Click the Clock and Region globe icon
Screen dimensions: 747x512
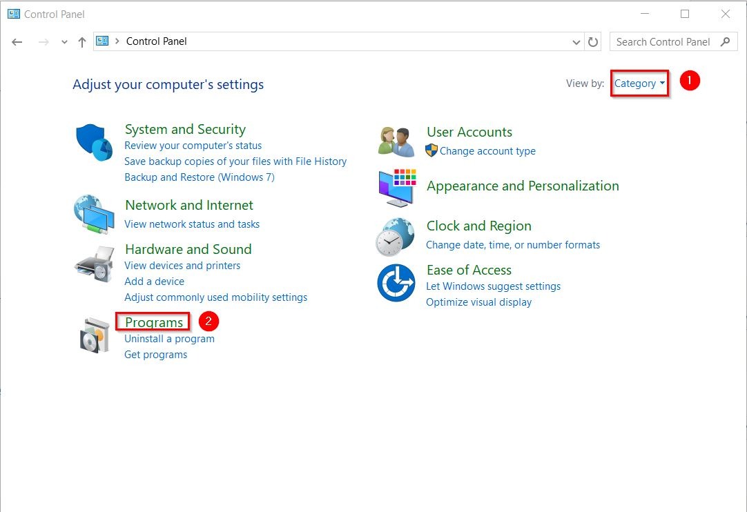click(x=396, y=237)
